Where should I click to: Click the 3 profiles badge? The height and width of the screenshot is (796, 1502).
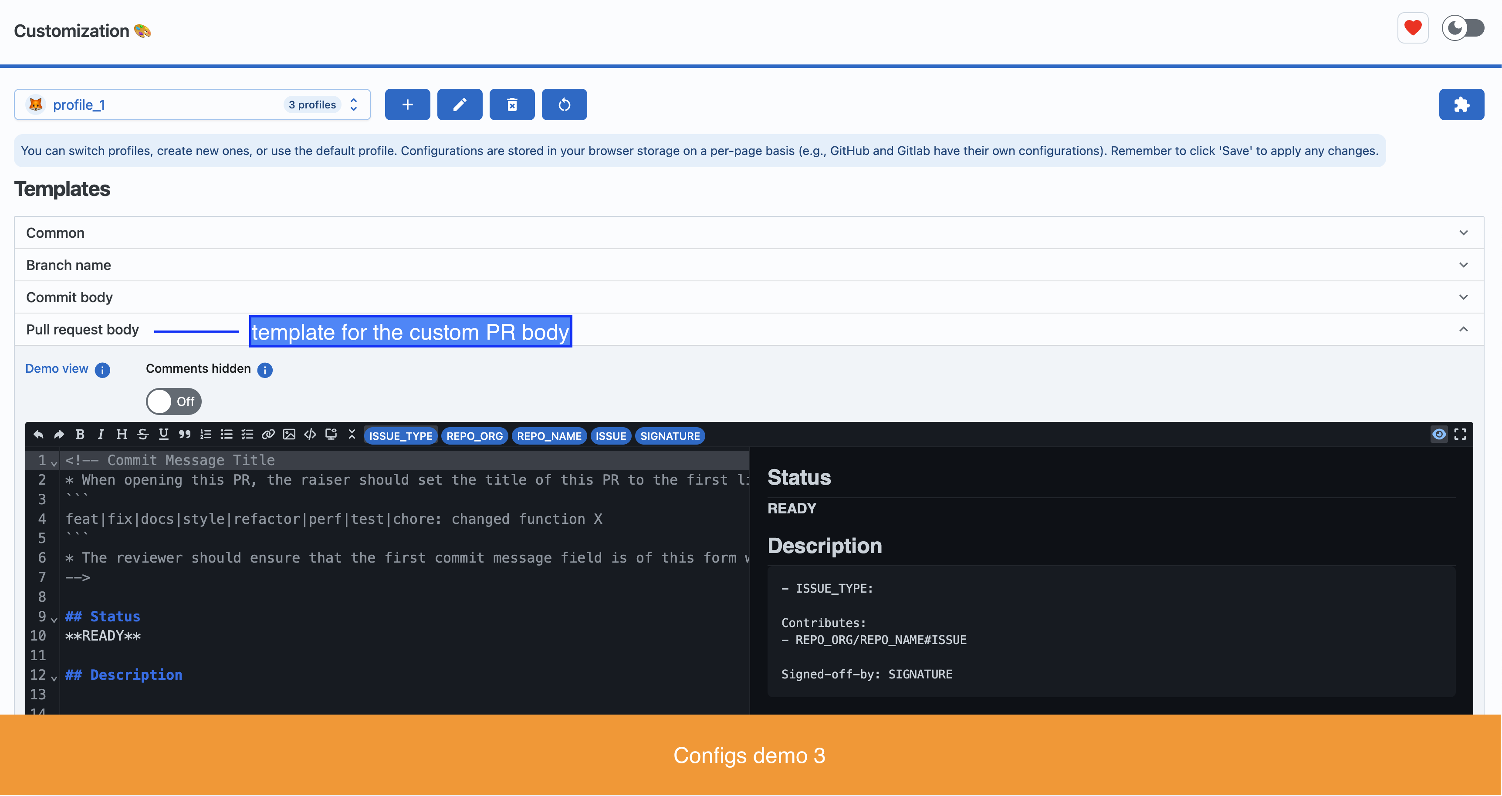tap(312, 105)
